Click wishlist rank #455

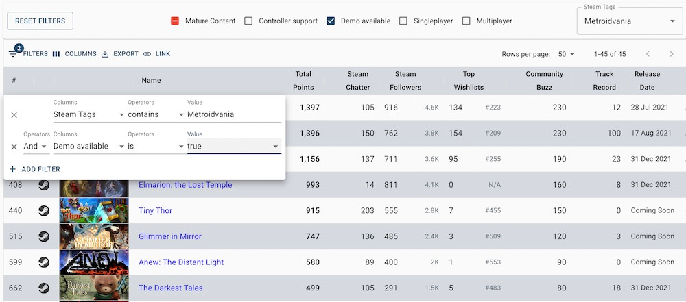[x=493, y=211]
